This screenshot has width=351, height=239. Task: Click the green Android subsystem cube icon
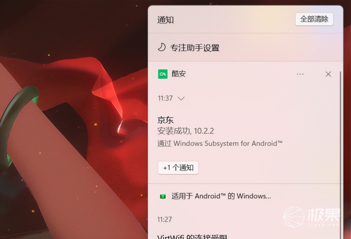(x=163, y=197)
